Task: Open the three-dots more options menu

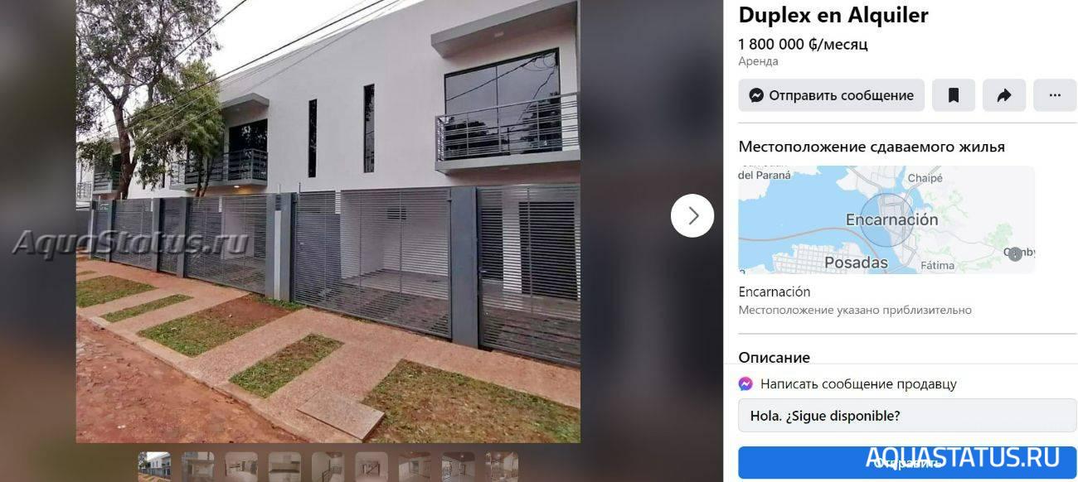Action: (1055, 95)
